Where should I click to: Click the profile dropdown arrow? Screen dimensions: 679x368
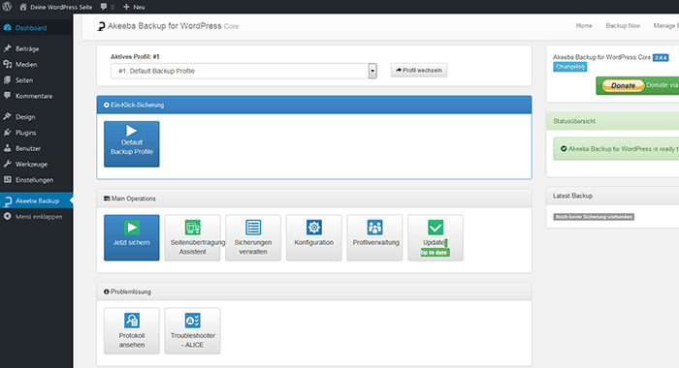(x=372, y=71)
